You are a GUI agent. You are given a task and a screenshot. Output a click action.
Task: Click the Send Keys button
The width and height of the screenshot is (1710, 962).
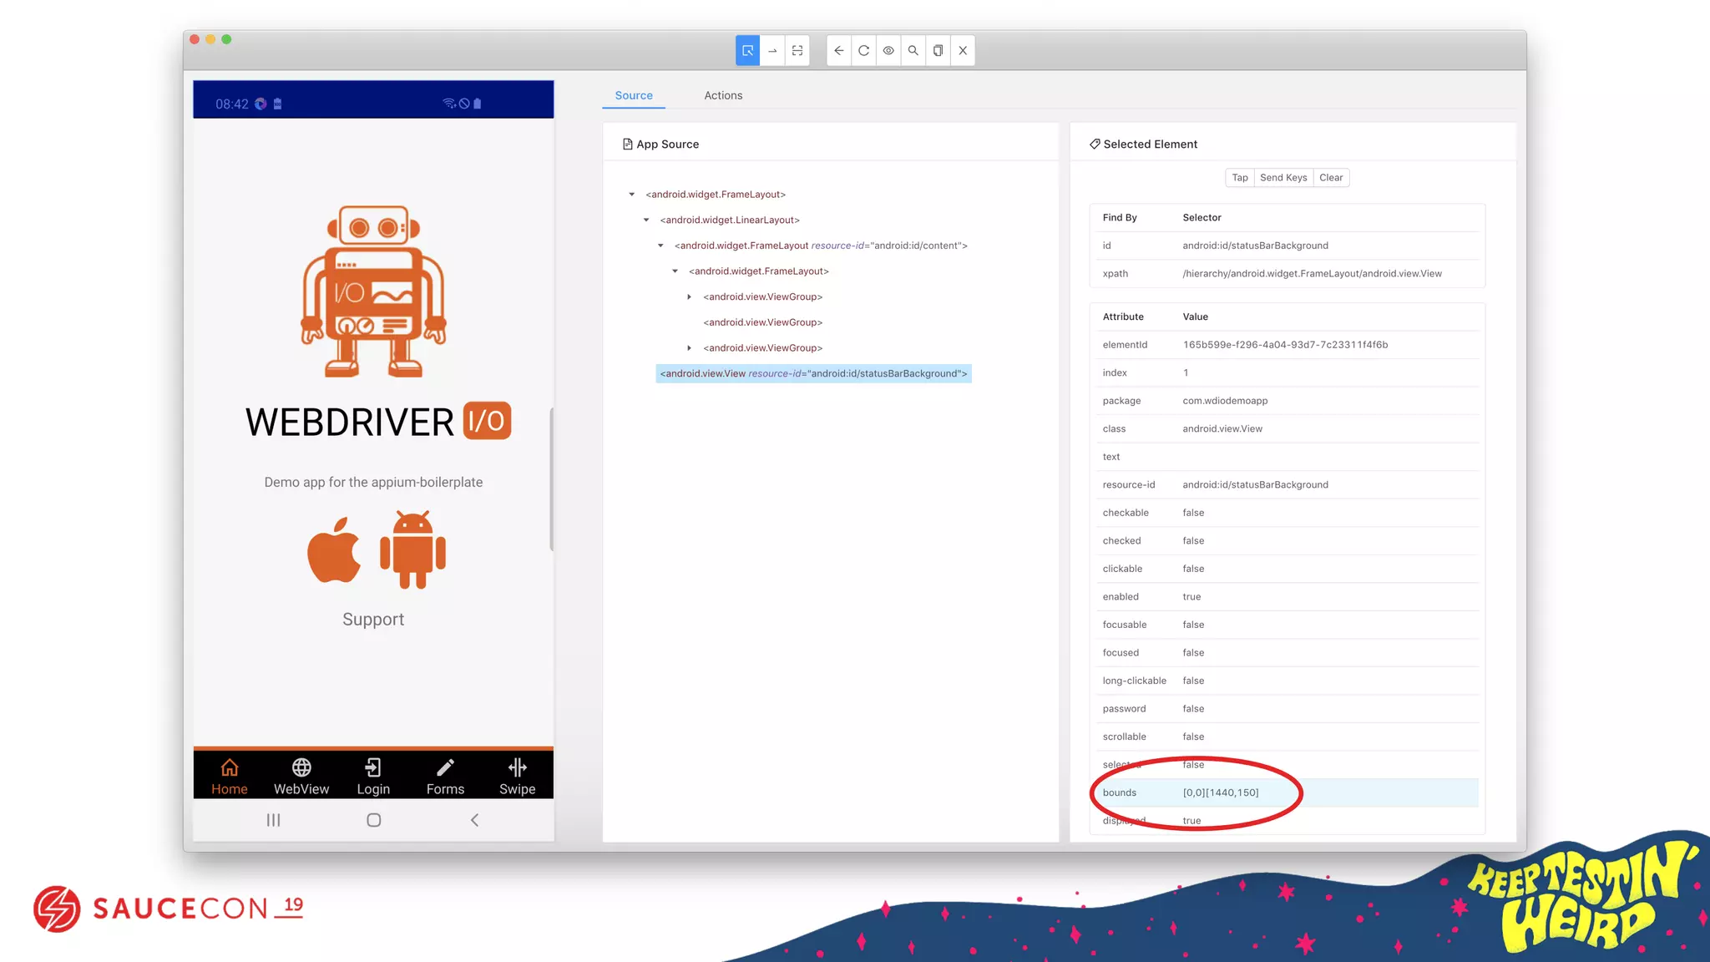1282,178
